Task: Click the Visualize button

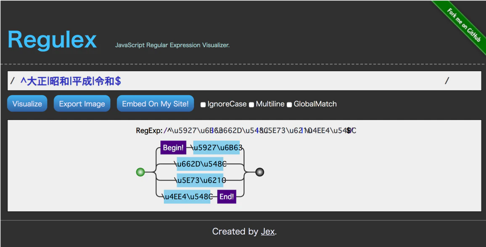Action: (x=27, y=104)
